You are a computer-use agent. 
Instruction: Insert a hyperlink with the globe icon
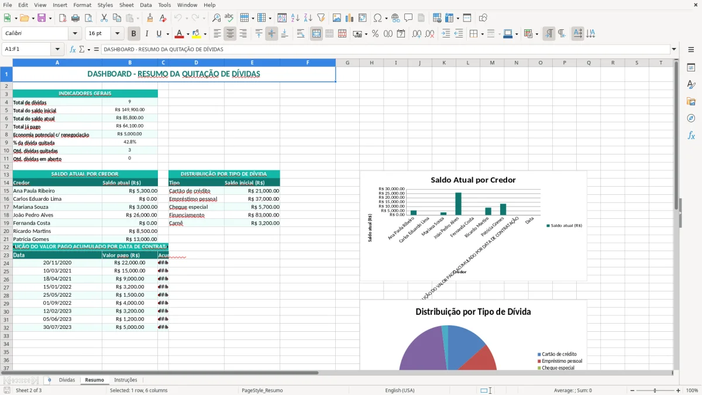click(395, 18)
